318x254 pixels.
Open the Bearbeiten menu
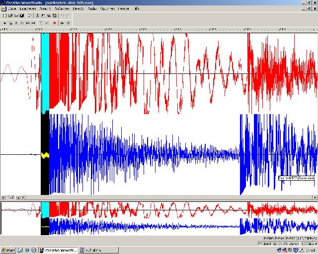tap(28, 9)
